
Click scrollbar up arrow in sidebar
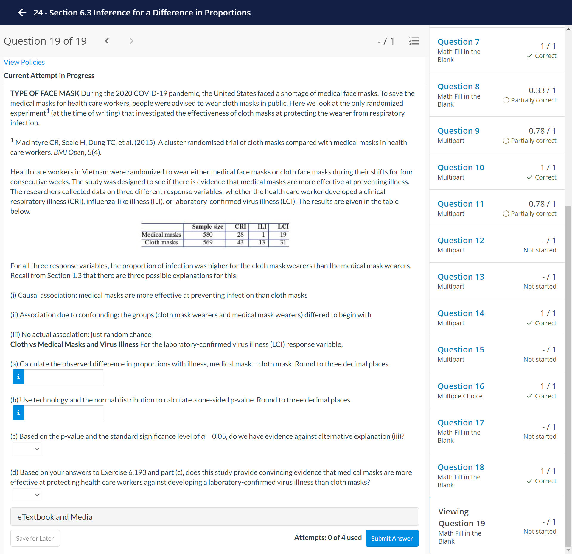(x=568, y=29)
